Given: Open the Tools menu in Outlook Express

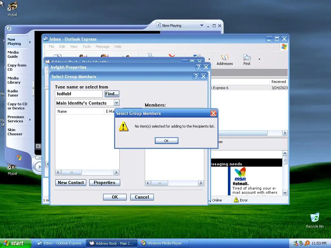Looking at the screenshot, I should (x=87, y=46).
